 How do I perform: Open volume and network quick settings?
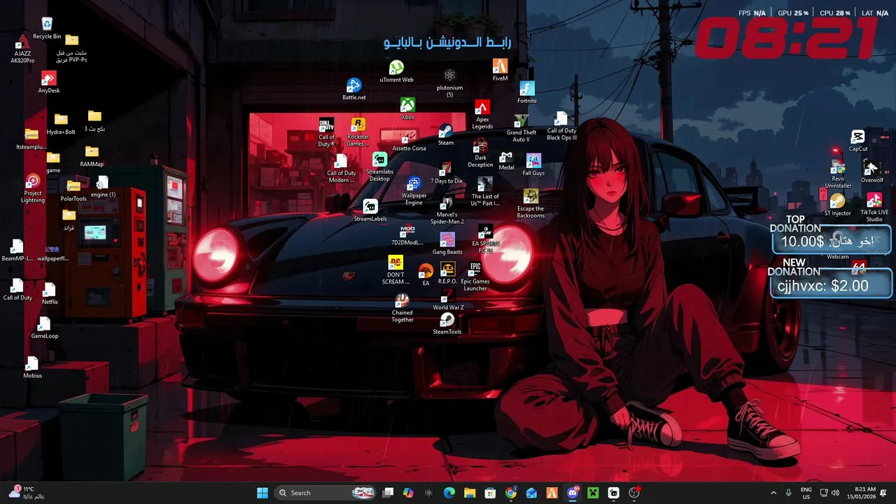coord(829,493)
